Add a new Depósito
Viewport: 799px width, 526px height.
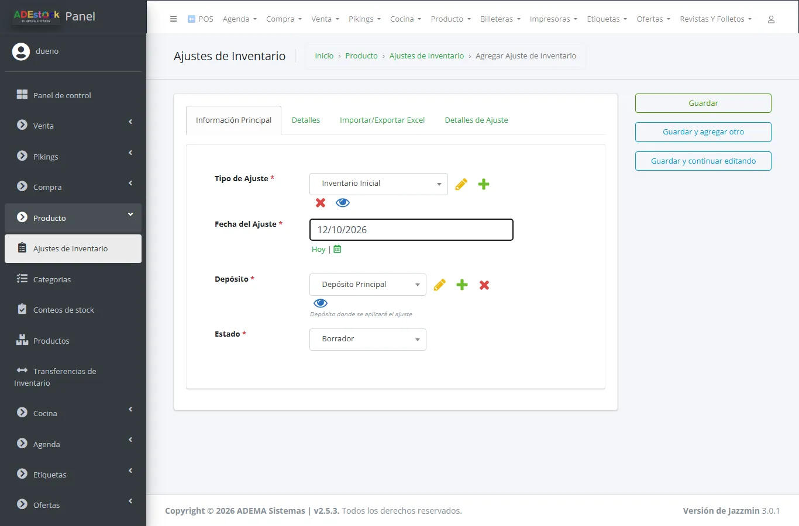(x=462, y=285)
